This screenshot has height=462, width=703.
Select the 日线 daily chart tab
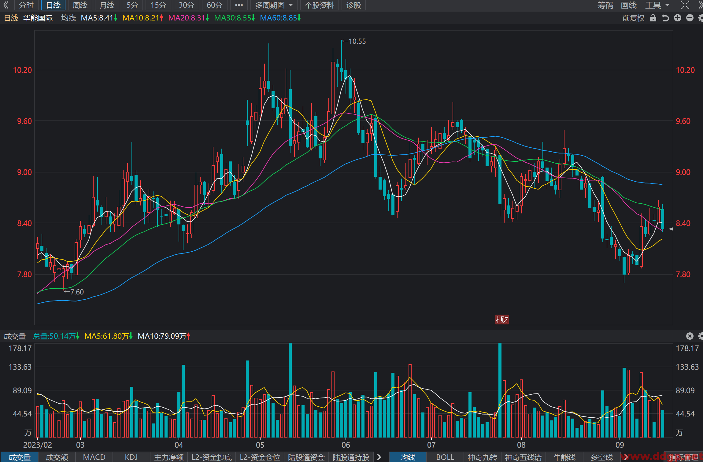(x=53, y=5)
